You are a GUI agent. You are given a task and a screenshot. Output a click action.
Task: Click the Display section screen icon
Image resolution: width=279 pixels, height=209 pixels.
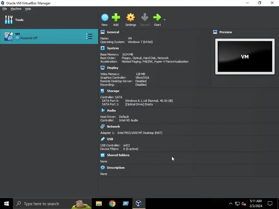pyautogui.click(x=102, y=68)
